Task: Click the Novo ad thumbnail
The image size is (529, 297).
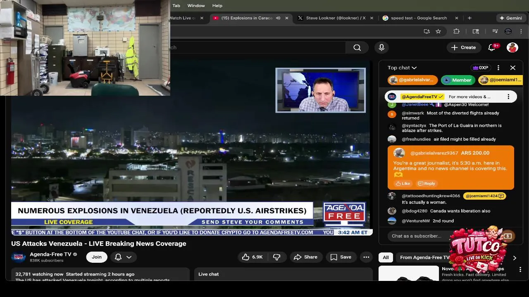Action: point(409,273)
